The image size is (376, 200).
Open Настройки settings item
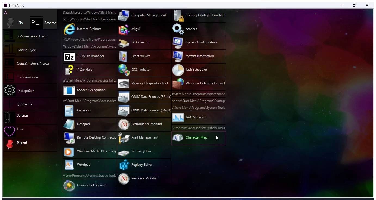click(x=30, y=90)
